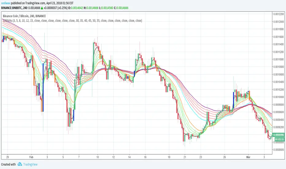Click the 0.0009400 price axis label

[x=279, y=120]
